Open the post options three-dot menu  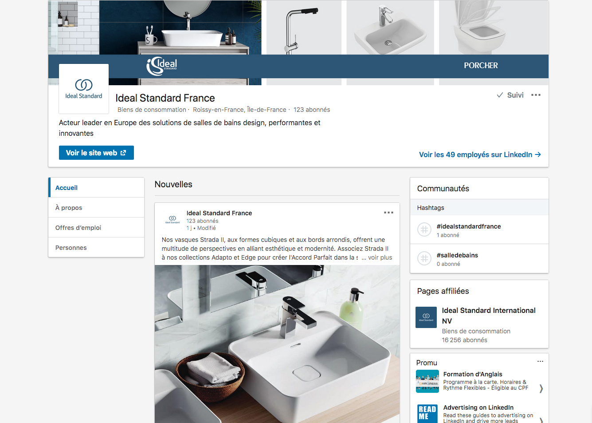(388, 213)
